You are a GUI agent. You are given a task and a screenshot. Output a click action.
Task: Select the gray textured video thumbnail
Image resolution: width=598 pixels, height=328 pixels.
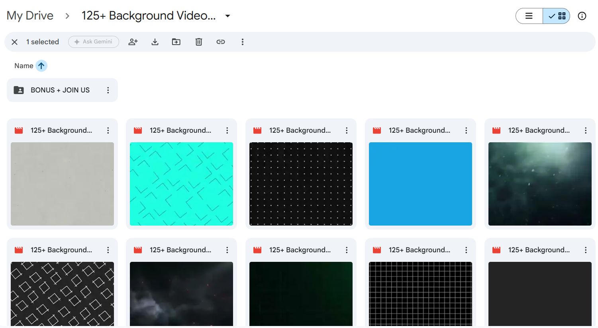click(x=62, y=184)
